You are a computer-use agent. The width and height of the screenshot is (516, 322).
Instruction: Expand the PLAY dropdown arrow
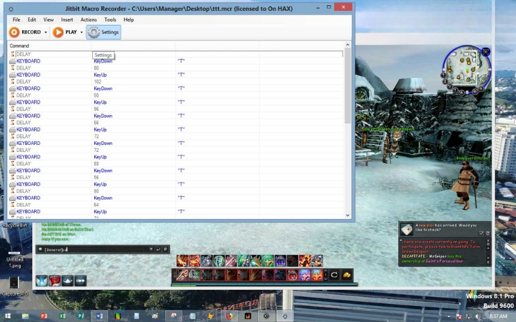pos(82,32)
